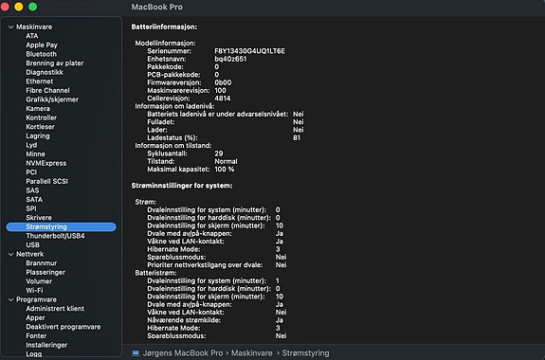Click serial number F8Y13430G4UQ1LT6E
This screenshot has width=545, height=360.
(249, 51)
